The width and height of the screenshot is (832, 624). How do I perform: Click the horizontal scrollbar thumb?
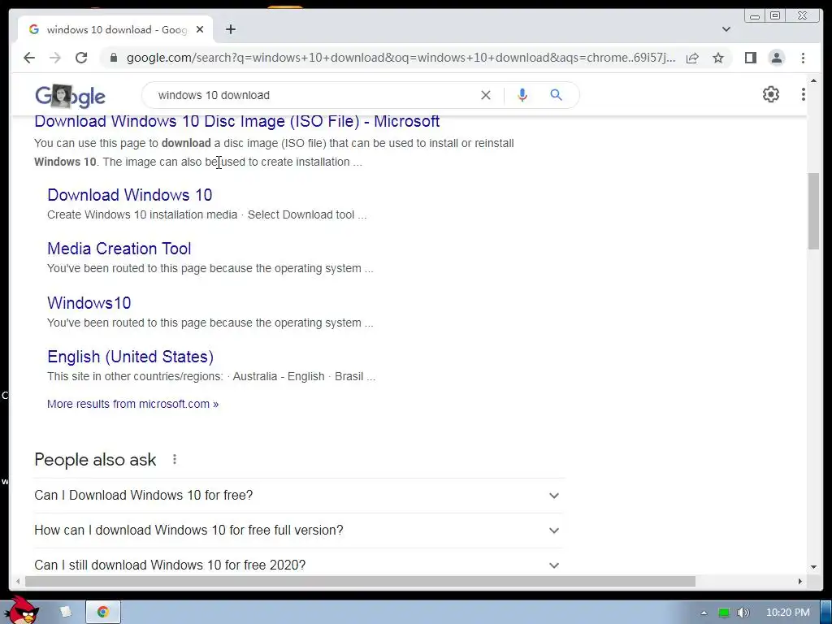[360, 582]
